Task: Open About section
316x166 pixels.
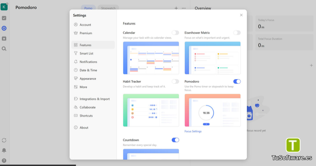Action: pos(93,128)
